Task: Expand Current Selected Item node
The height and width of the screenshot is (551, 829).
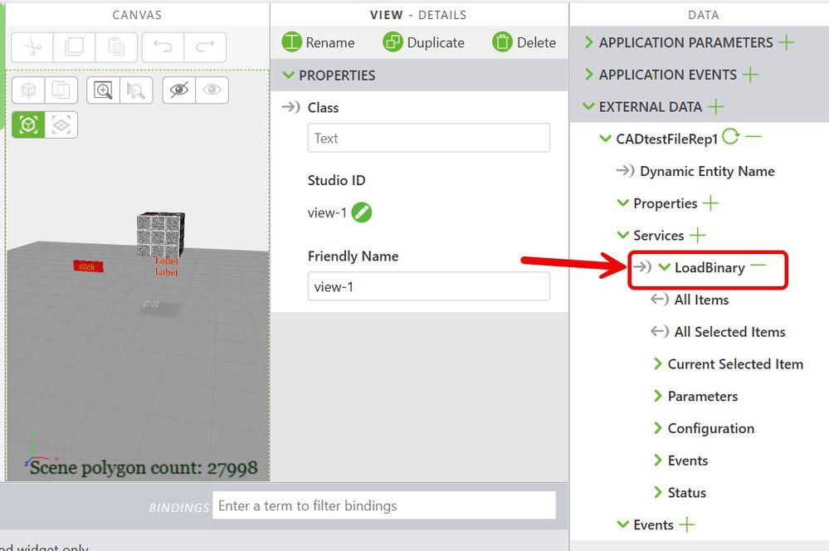Action: [658, 363]
